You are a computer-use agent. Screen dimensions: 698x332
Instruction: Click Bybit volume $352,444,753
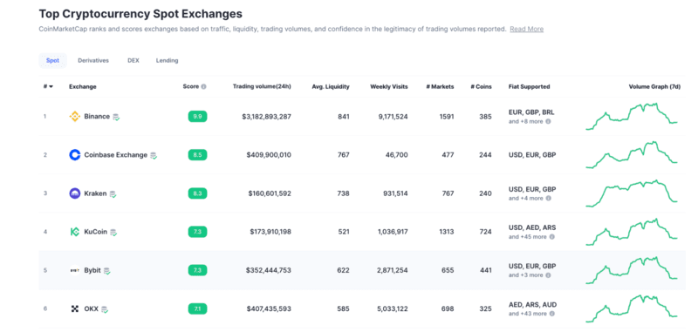pos(269,270)
